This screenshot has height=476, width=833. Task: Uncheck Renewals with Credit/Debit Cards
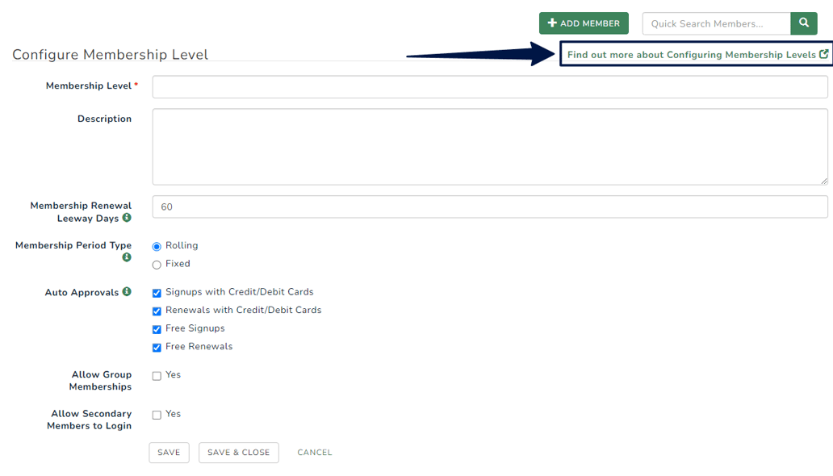click(x=157, y=311)
